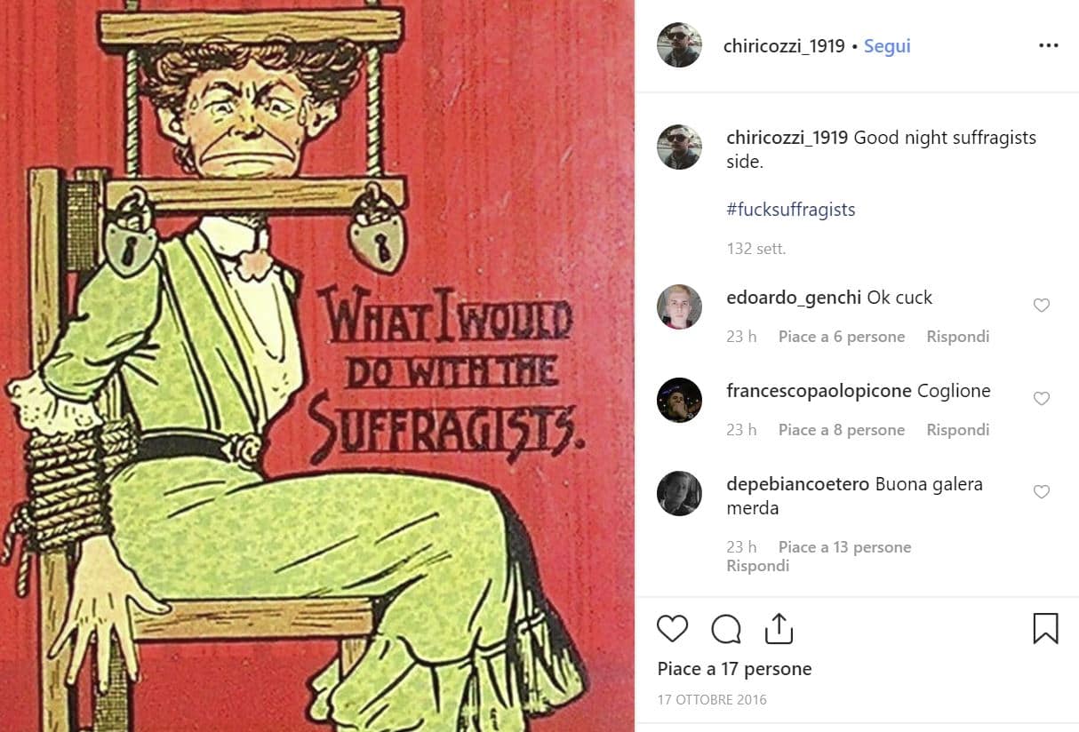Like edoardo_genchi's comment heart
Screen dimensions: 1079x732
(1042, 306)
